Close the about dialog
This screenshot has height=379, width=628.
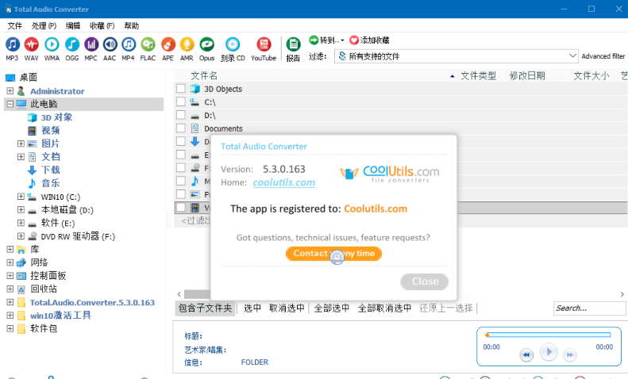[425, 281]
